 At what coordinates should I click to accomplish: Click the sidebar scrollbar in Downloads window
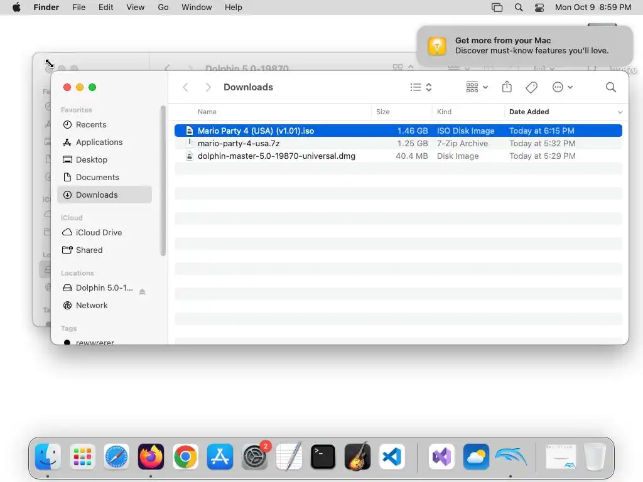click(x=163, y=180)
